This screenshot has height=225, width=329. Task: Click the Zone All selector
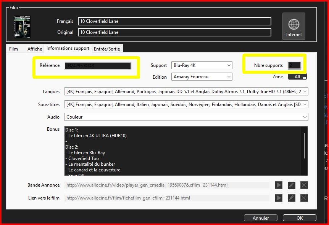298,77
